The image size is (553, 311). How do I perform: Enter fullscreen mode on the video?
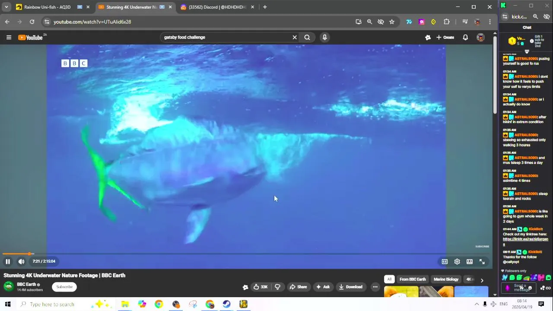click(x=482, y=261)
